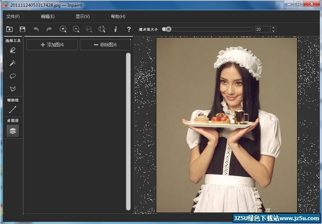Select the magic wand tool
Image resolution: width=322 pixels, height=224 pixels.
tap(13, 63)
